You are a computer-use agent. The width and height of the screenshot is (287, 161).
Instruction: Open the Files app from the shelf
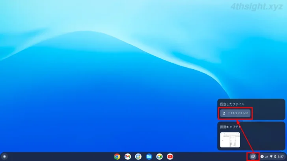click(x=149, y=157)
